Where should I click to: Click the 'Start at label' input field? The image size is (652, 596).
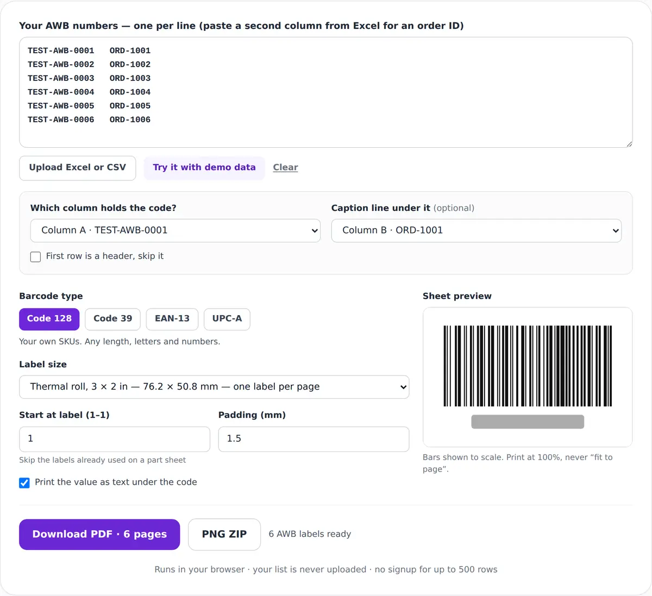click(115, 439)
